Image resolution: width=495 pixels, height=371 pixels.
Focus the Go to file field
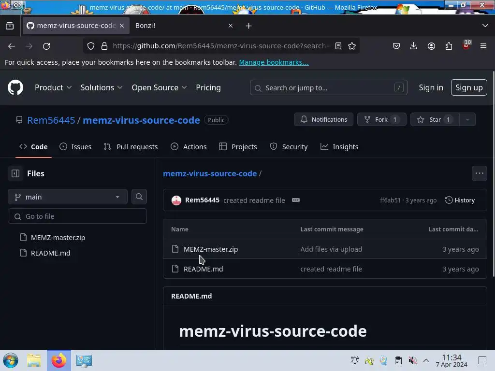pyautogui.click(x=77, y=216)
